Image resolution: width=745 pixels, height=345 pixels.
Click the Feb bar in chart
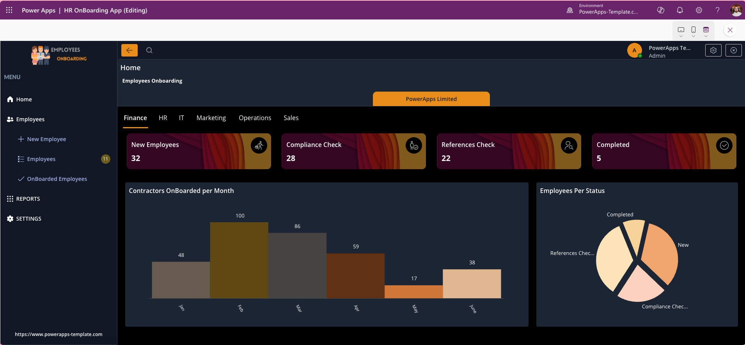(239, 260)
